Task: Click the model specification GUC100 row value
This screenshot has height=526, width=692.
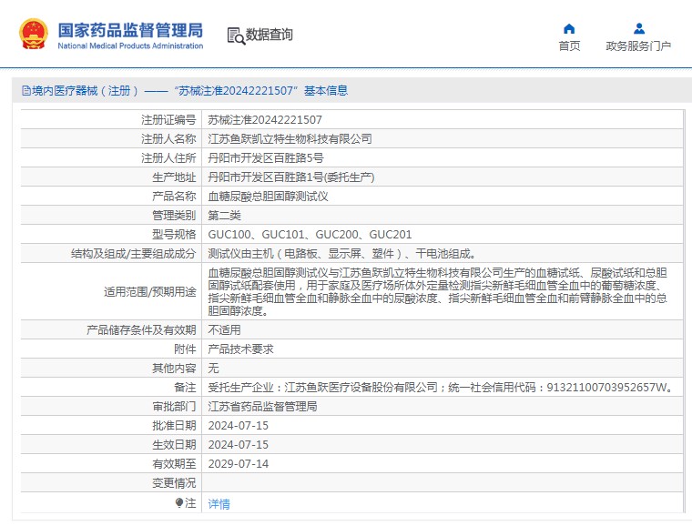Action: tap(310, 235)
